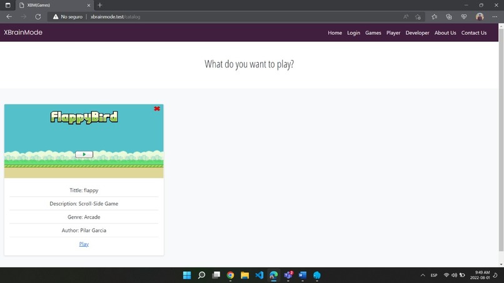
Task: Open the Wi-Fi network tray icon
Action: tap(446, 275)
